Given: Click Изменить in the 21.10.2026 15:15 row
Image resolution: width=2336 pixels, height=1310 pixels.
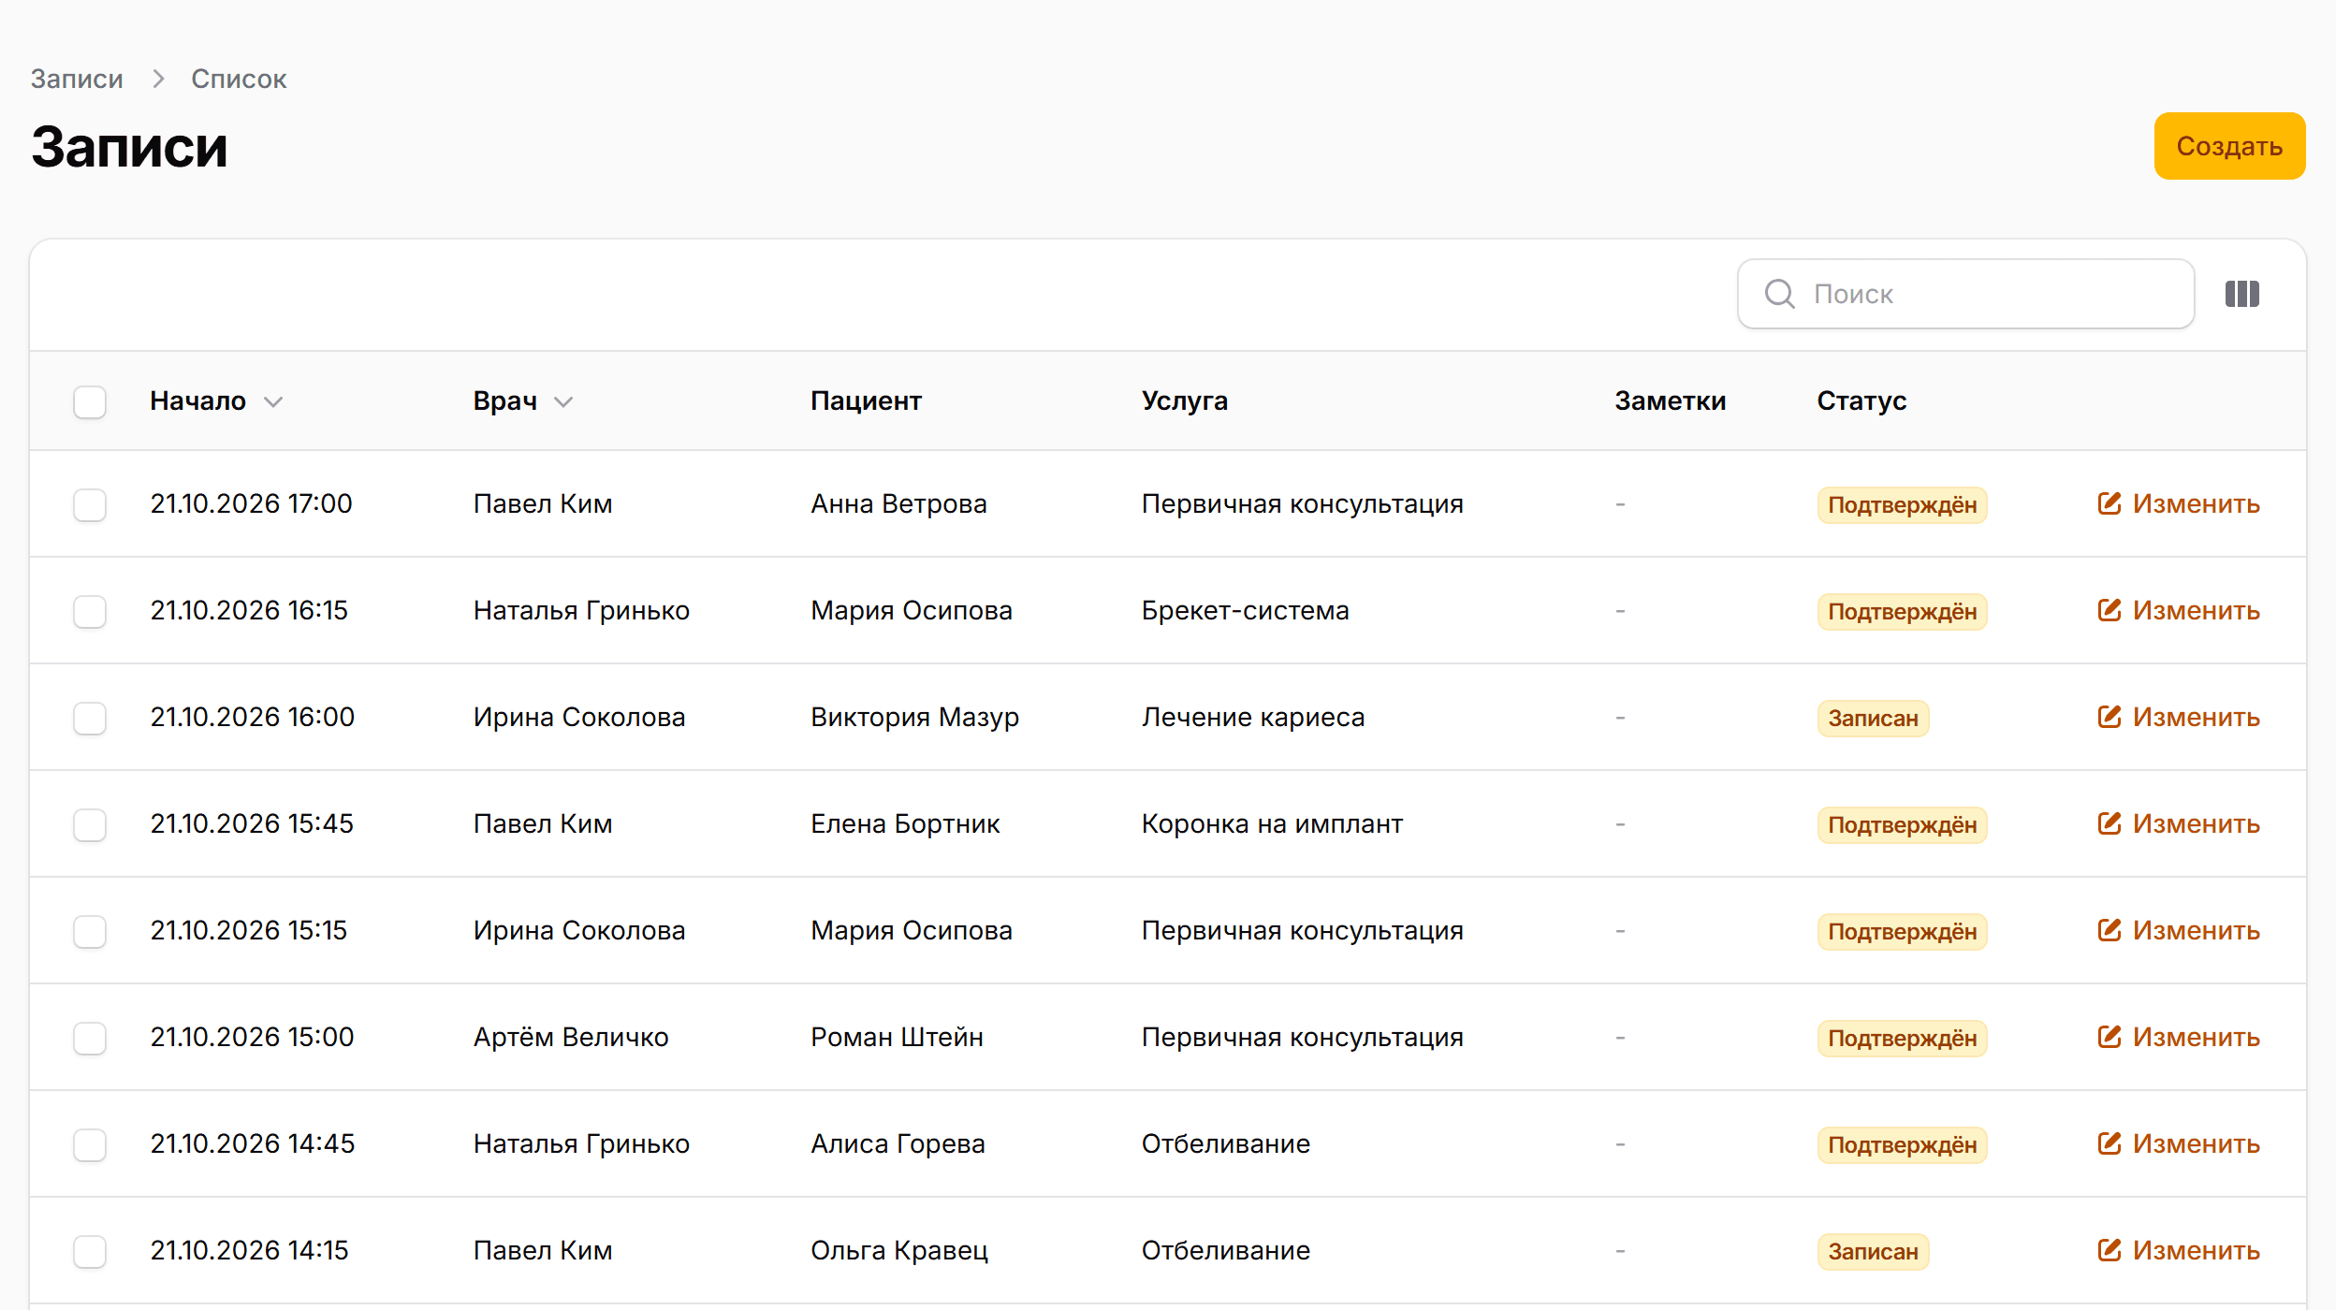Looking at the screenshot, I should tap(2179, 931).
